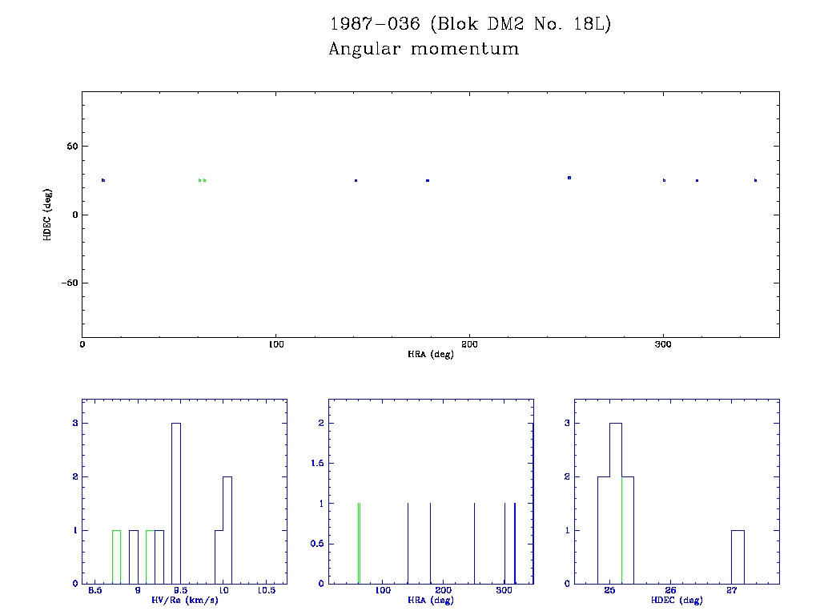Select the blue data point near HRA 140
The height and width of the screenshot is (615, 820).
(356, 180)
